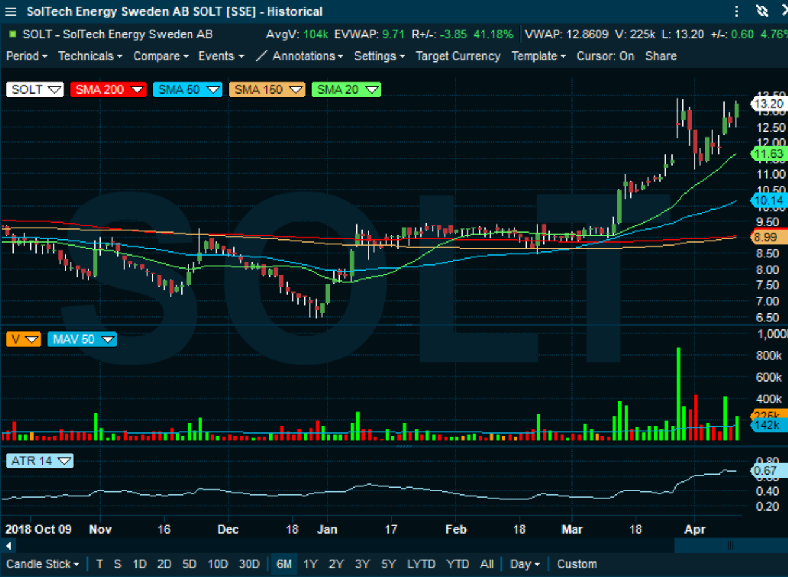Image resolution: width=788 pixels, height=577 pixels.
Task: Click the "Feb" date axis label
Action: (x=455, y=529)
